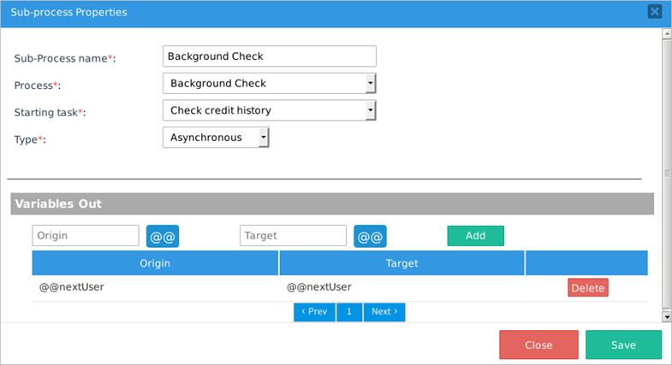This screenshot has height=365, width=672.
Task: Go to the Prev page
Action: 314,312
